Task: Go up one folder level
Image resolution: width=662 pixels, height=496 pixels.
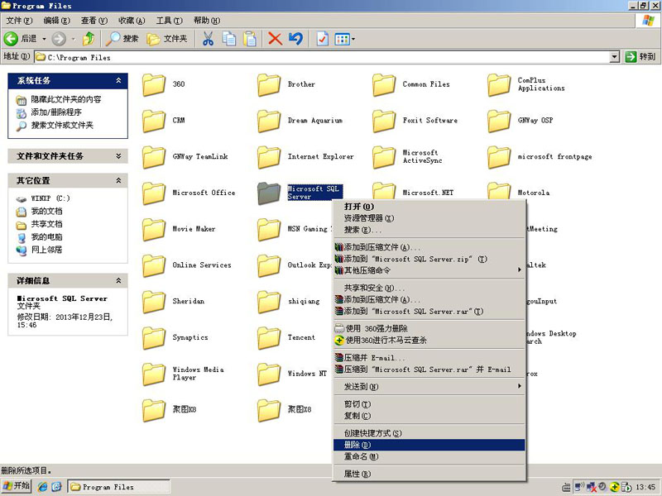Action: 88,39
